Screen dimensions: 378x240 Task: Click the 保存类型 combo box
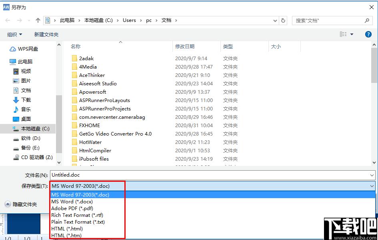213,186
